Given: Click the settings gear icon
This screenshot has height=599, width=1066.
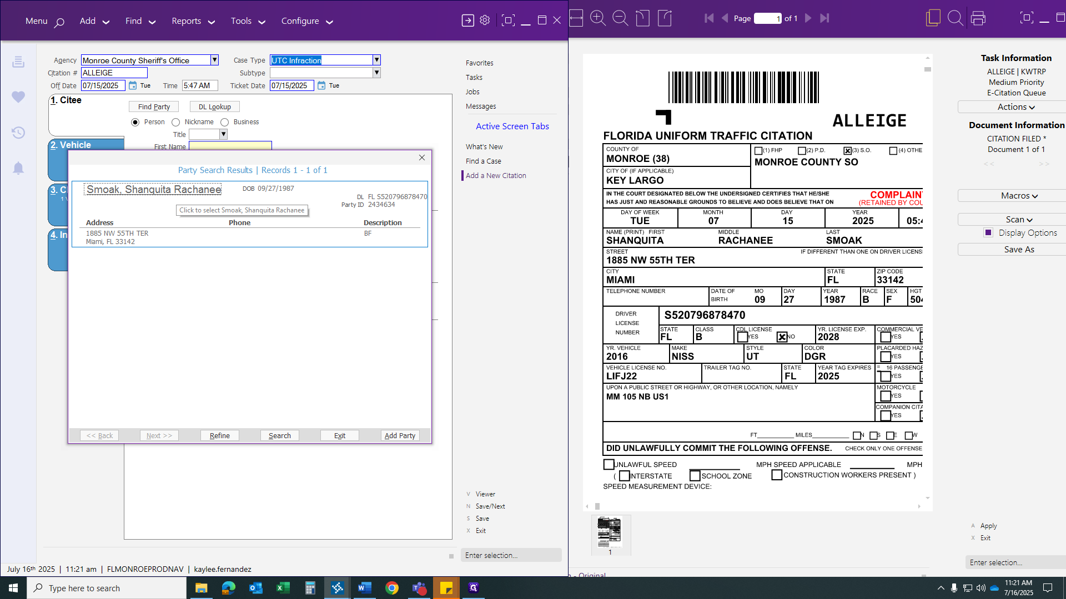Looking at the screenshot, I should (x=485, y=21).
